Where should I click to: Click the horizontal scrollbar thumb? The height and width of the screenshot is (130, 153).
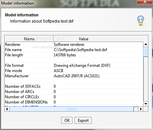coord(72,109)
